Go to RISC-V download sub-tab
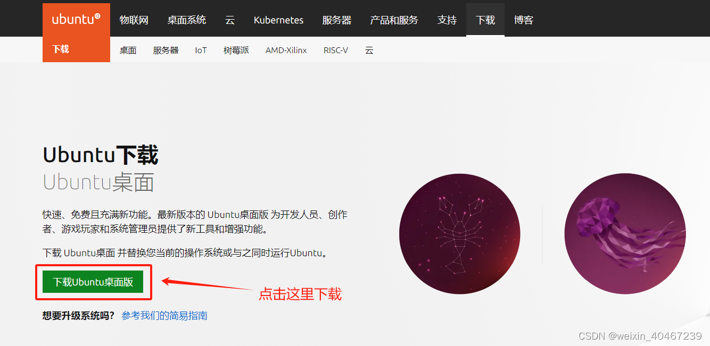This screenshot has height=346, width=710. 336,50
